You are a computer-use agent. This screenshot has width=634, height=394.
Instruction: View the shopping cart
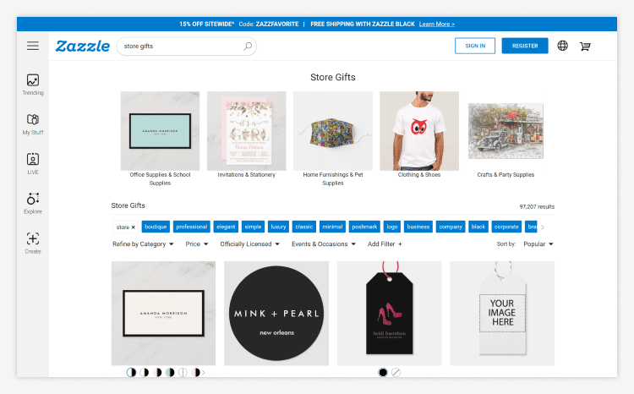585,47
